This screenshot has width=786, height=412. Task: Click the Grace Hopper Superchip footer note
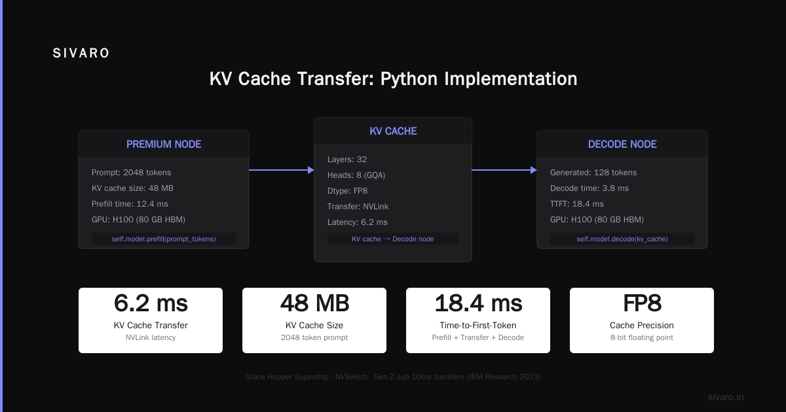click(393, 377)
